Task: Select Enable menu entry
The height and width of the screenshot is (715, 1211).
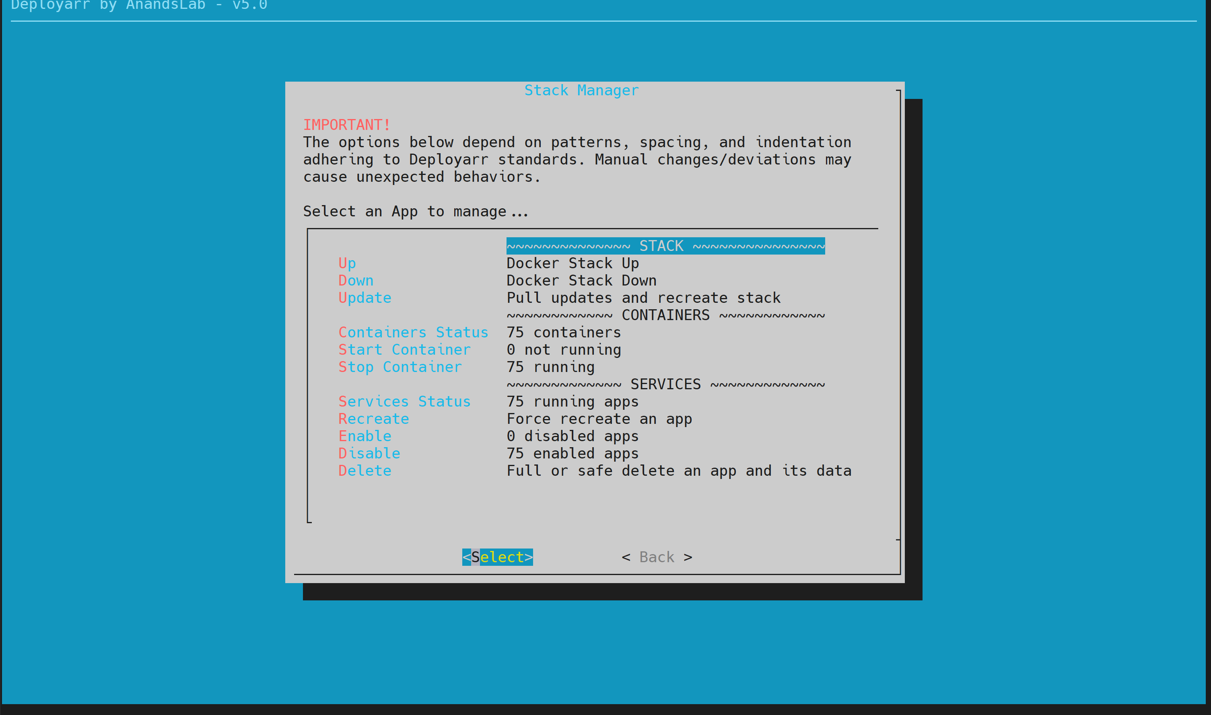Action: 365,436
